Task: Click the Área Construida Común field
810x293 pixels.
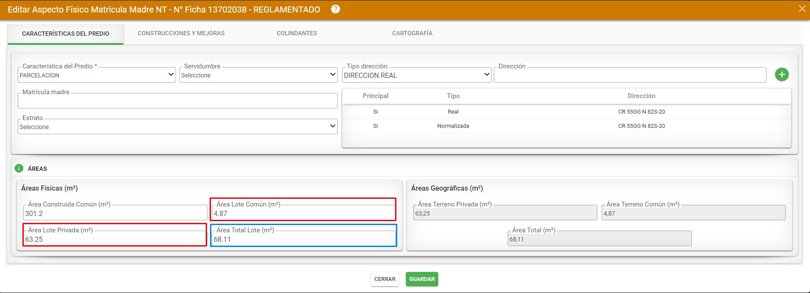Action: (115, 213)
